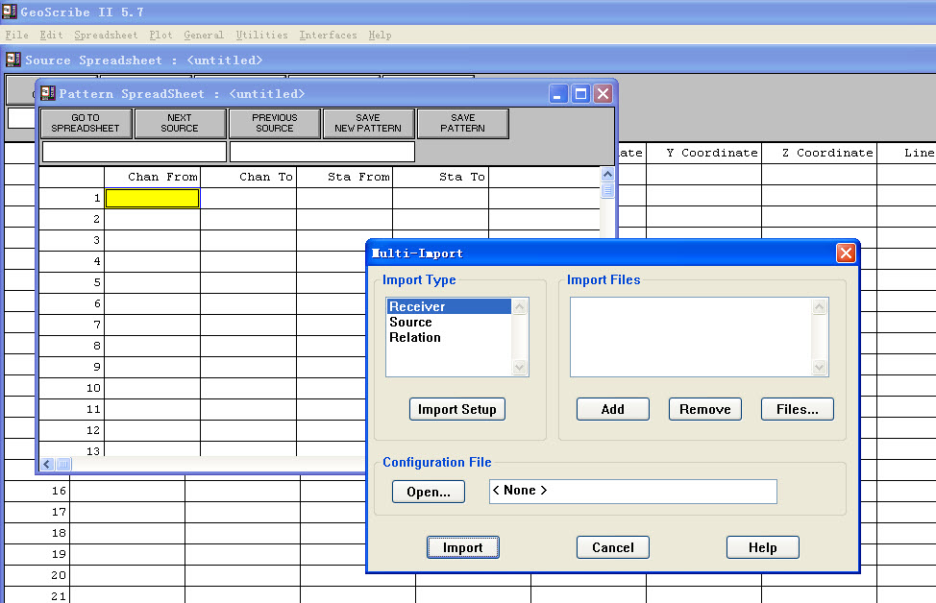Click GO TO SPREADSHEET button

(x=86, y=124)
